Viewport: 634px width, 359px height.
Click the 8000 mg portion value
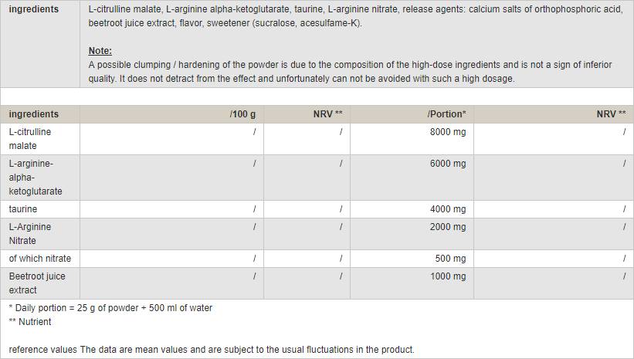(x=448, y=132)
